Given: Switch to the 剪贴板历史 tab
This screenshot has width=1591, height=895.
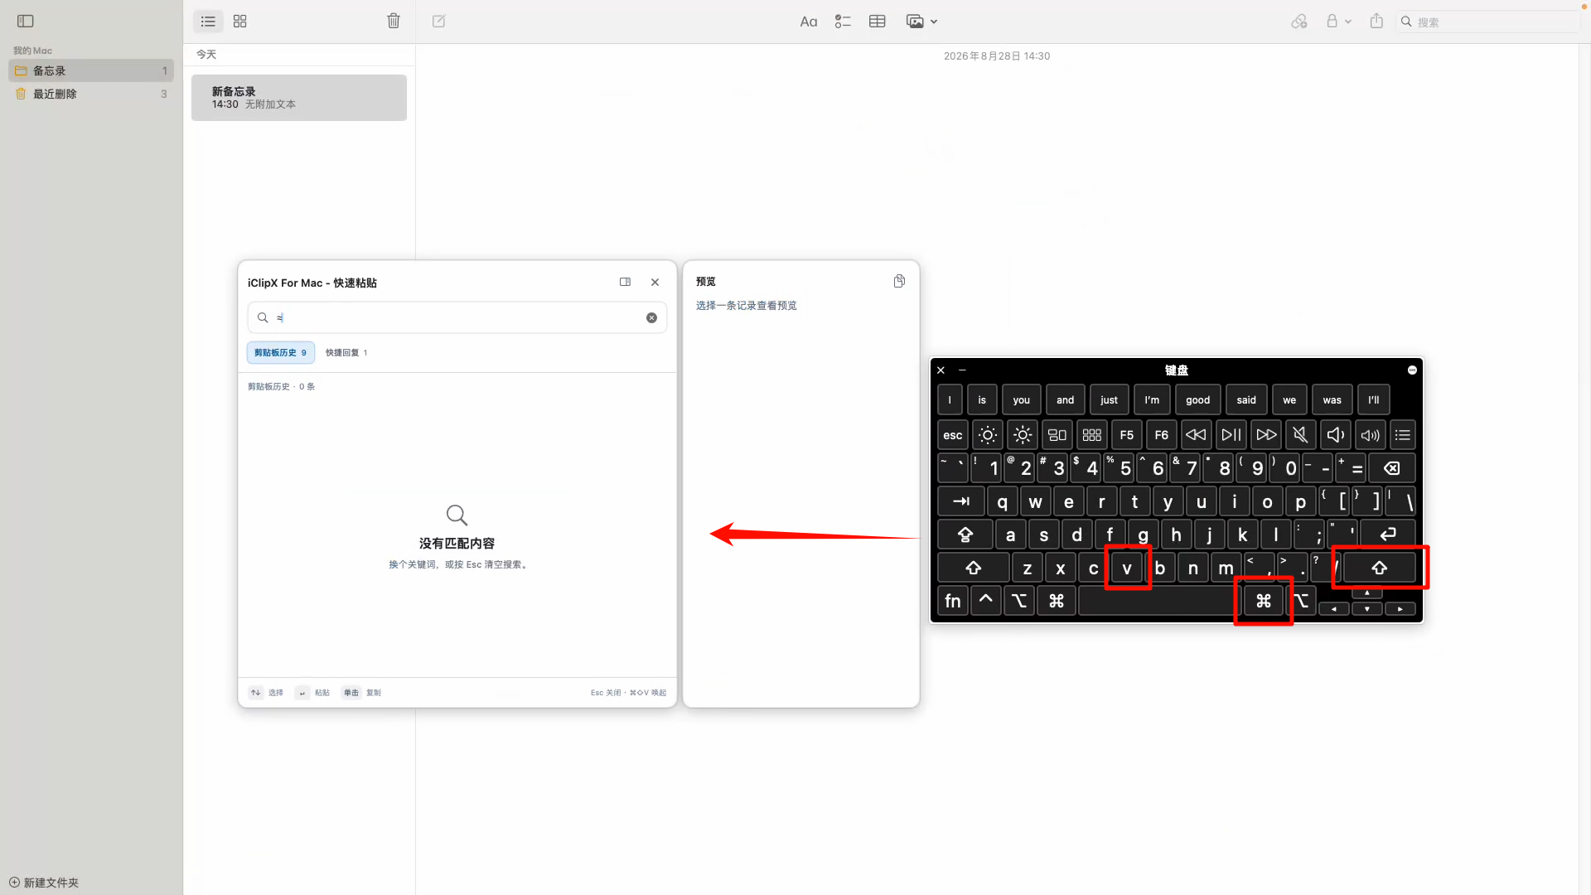Looking at the screenshot, I should 281,353.
